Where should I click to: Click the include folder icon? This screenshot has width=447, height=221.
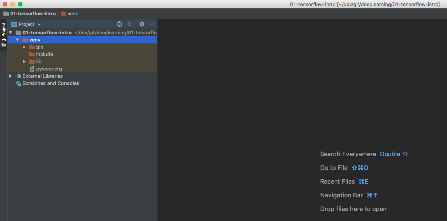[x=32, y=54]
